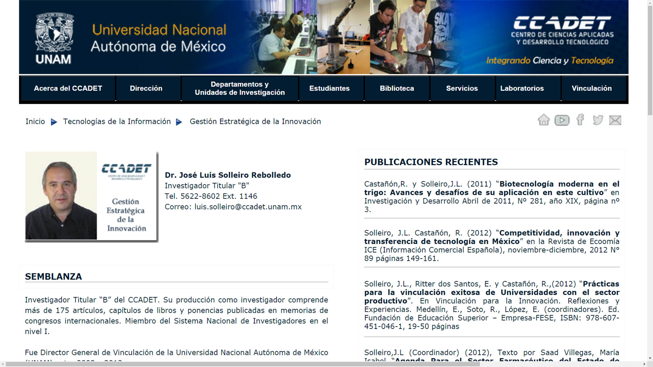Click publication title Prácticas para la vinculación exitosa

pos(492,292)
